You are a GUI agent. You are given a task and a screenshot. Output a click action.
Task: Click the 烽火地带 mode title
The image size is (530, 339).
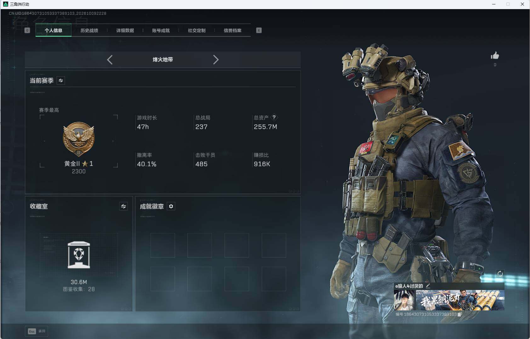pos(163,60)
